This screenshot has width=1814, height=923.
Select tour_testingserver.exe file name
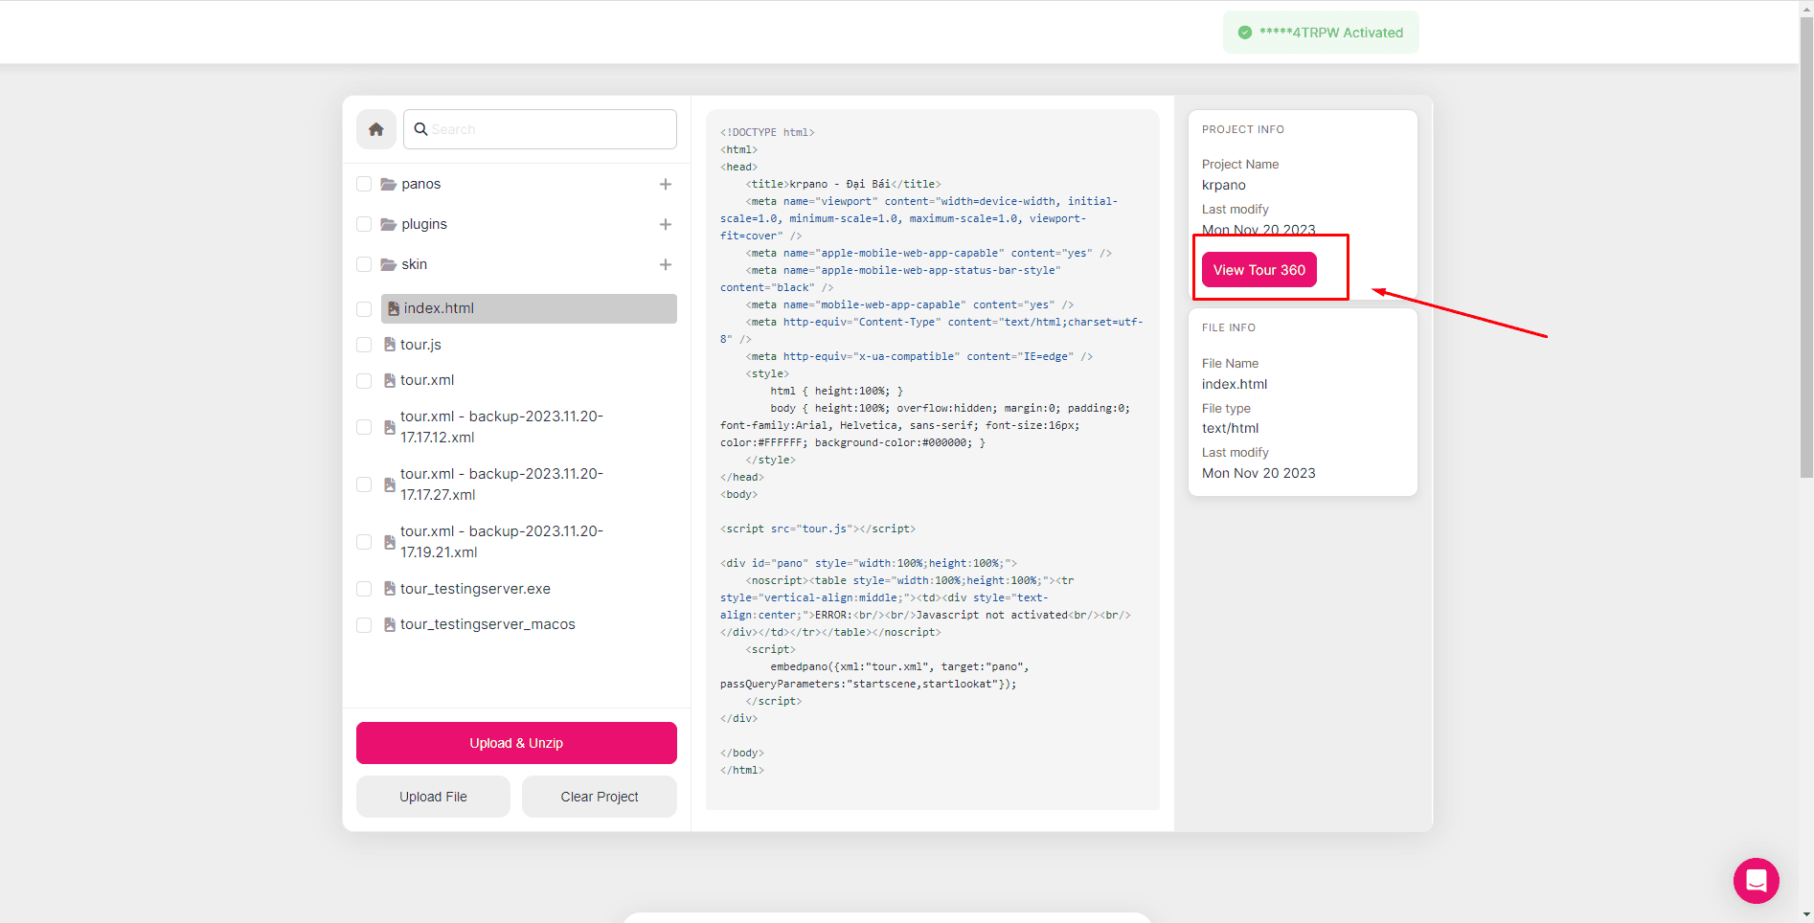(475, 589)
